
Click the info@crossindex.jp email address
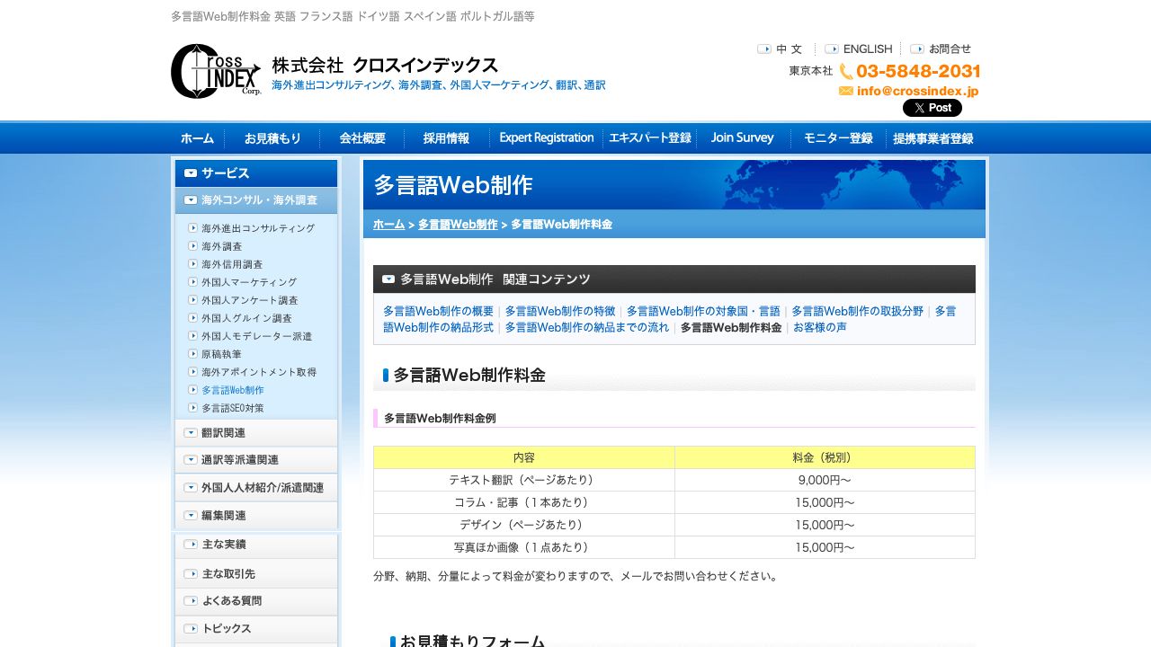coord(917,91)
